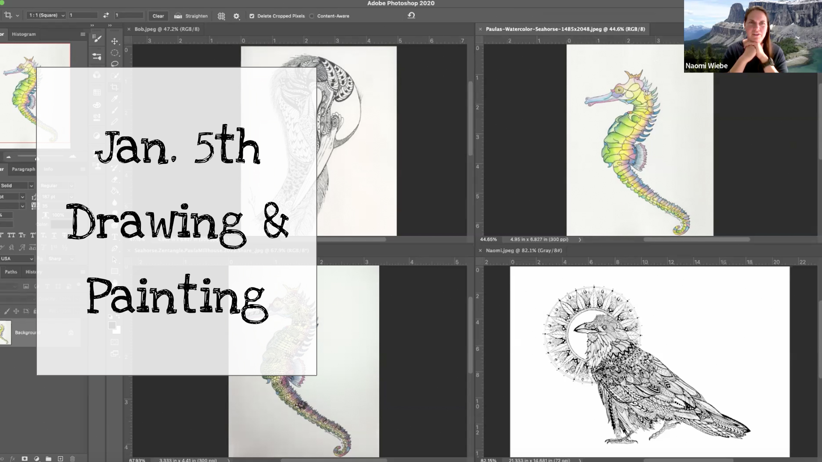This screenshot has height=462, width=822.
Task: Create a new layer icon
Action: pos(60,459)
